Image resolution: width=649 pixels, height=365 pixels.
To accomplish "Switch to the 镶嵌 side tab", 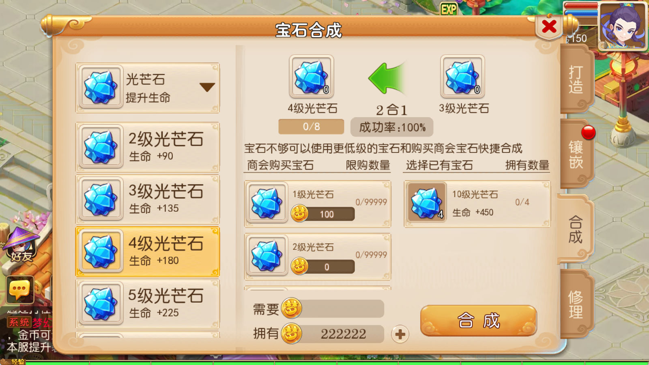I will tap(576, 154).
